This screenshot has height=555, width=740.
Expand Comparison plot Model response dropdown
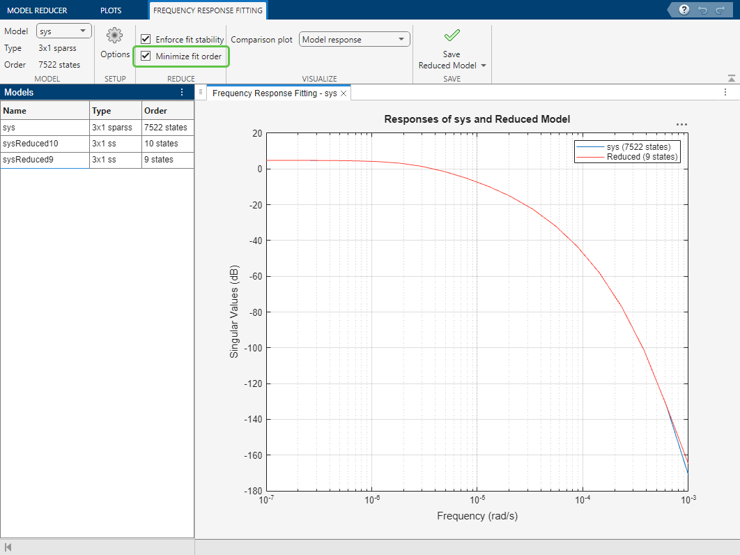point(355,40)
